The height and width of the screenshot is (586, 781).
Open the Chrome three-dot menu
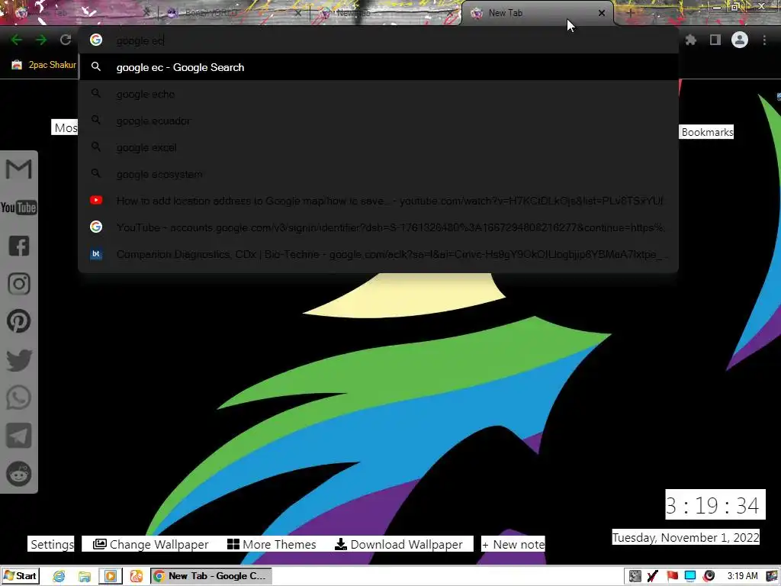pos(764,40)
